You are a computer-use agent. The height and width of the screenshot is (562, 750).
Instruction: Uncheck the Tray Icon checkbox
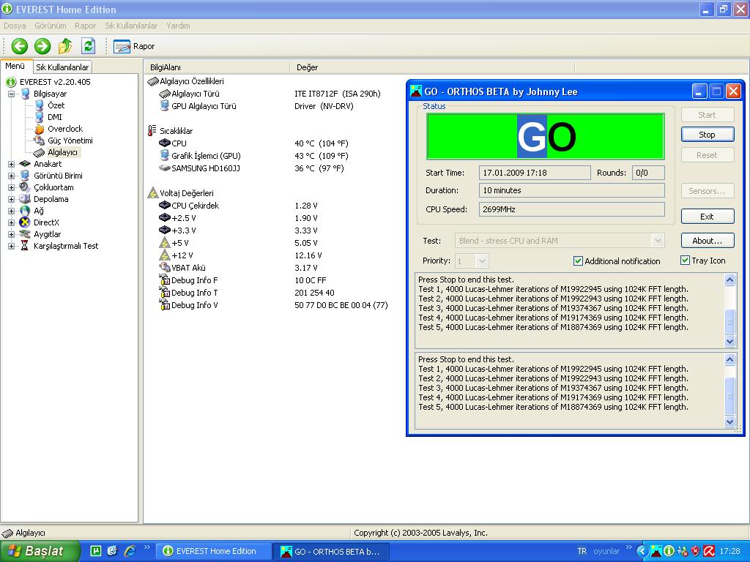[x=685, y=261]
